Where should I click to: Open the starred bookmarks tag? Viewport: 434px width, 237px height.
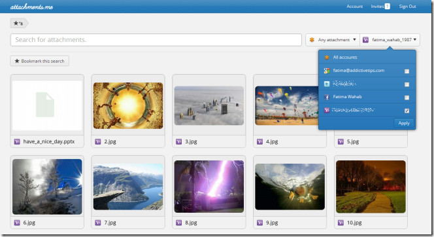tap(19, 24)
